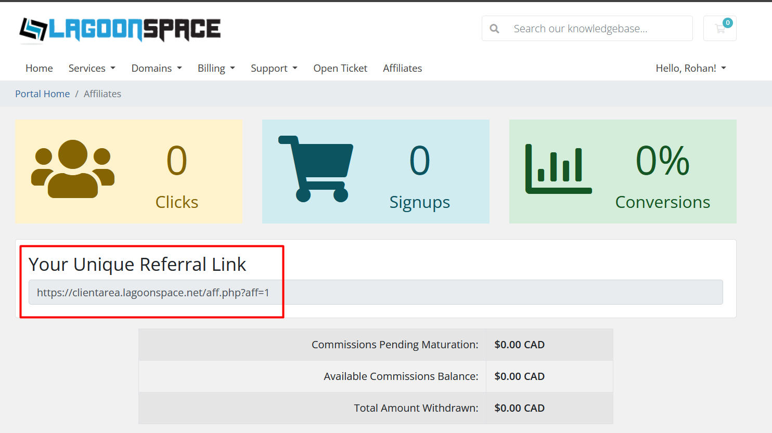Image resolution: width=772 pixels, height=433 pixels.
Task: Select Open Ticket in navigation
Action: [x=340, y=68]
